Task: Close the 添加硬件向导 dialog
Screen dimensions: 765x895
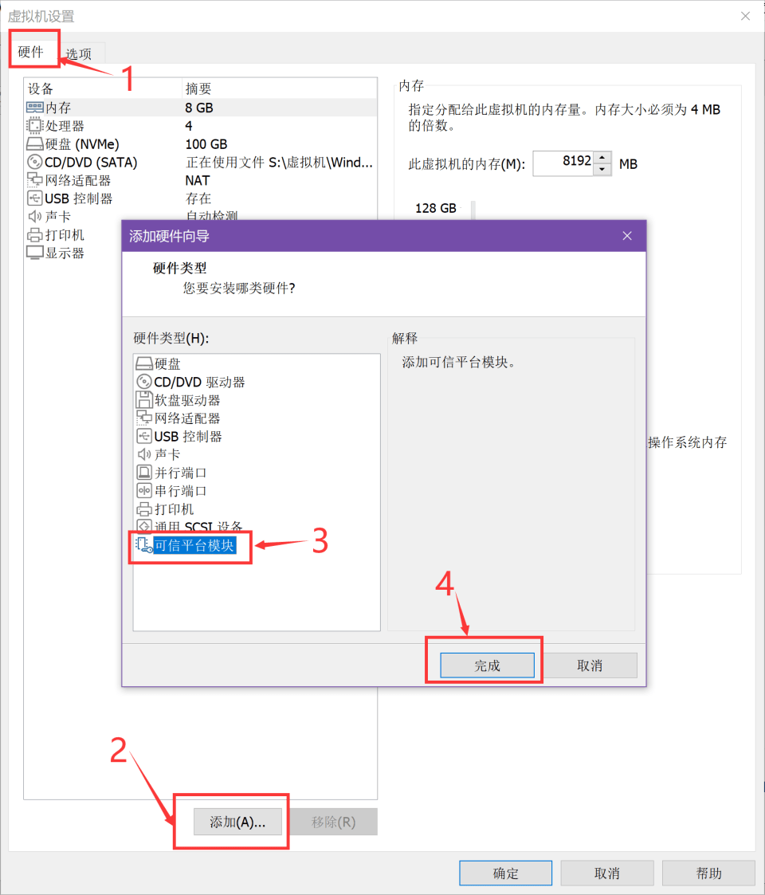Action: pos(627,236)
